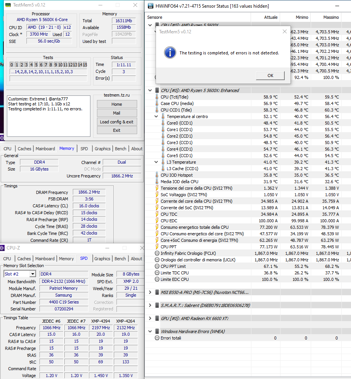This screenshot has height=379, width=351.
Task: Collapse the Temperature al centro subtree
Action: tap(156, 116)
